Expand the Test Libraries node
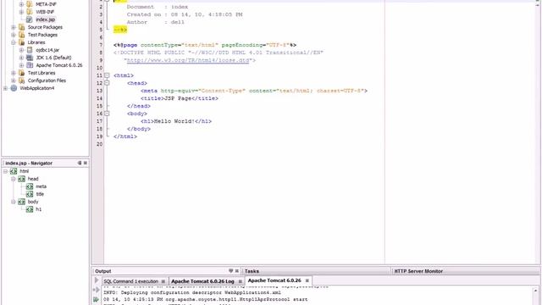This screenshot has height=305, width=542. coord(14,73)
